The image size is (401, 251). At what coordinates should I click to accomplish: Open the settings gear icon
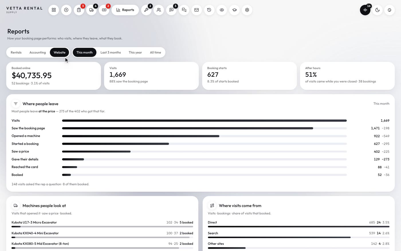(x=247, y=10)
